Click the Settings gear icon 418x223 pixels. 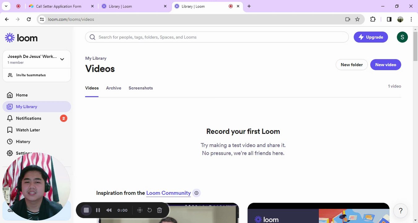pyautogui.click(x=10, y=153)
